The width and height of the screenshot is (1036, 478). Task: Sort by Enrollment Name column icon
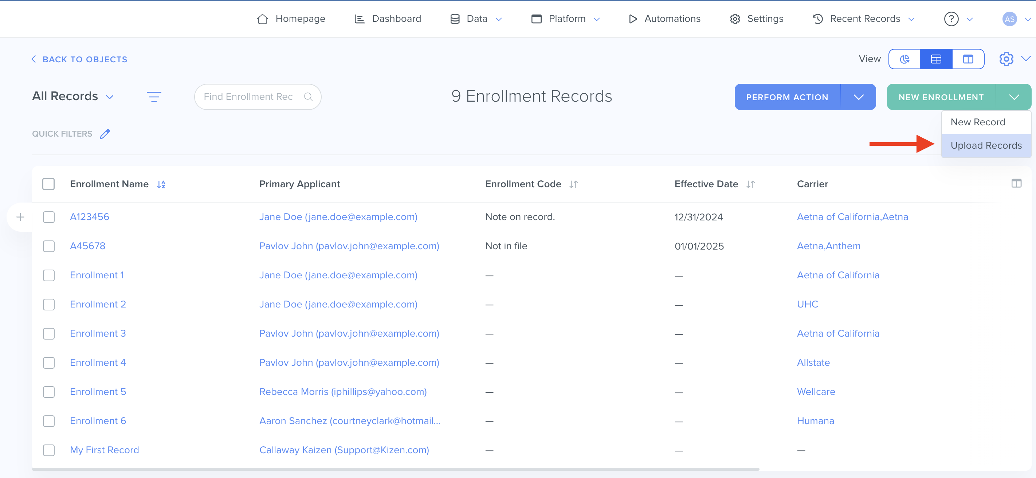pyautogui.click(x=161, y=184)
